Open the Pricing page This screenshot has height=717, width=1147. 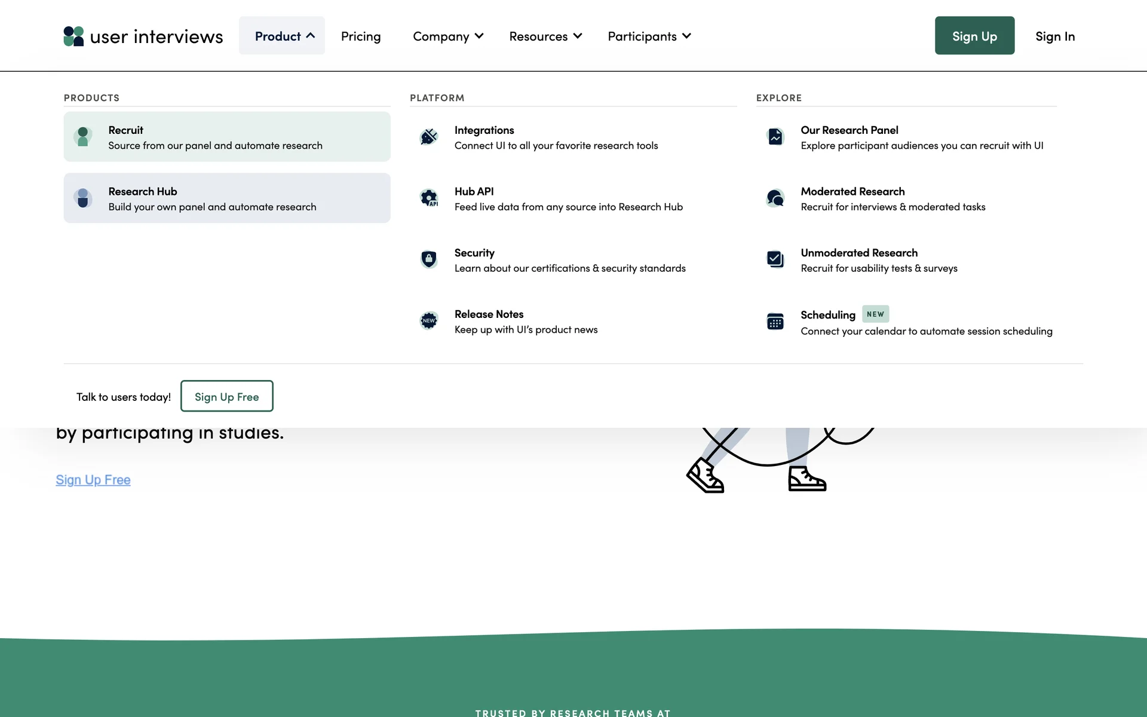coord(361,36)
